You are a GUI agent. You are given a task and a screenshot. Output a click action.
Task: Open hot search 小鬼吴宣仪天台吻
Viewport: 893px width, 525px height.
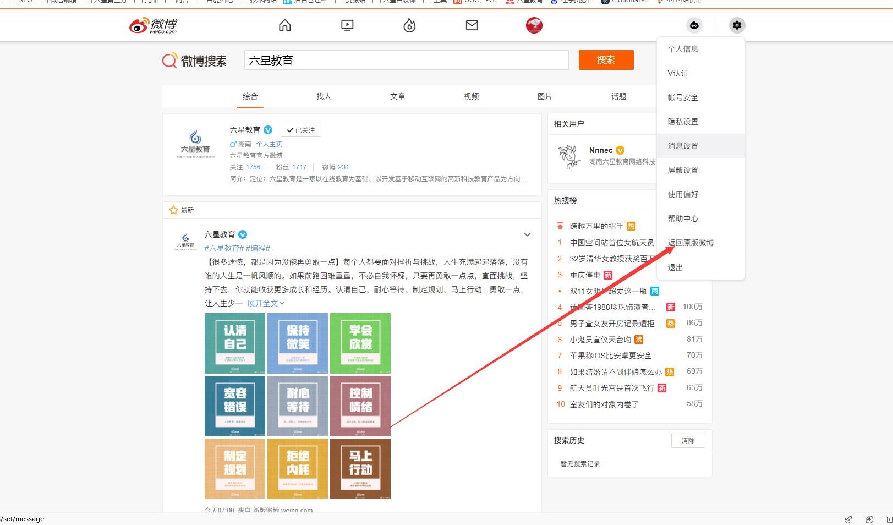click(600, 340)
